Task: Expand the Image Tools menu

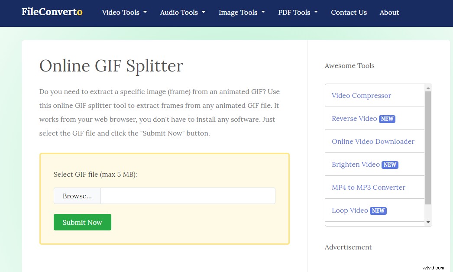Action: (x=241, y=13)
